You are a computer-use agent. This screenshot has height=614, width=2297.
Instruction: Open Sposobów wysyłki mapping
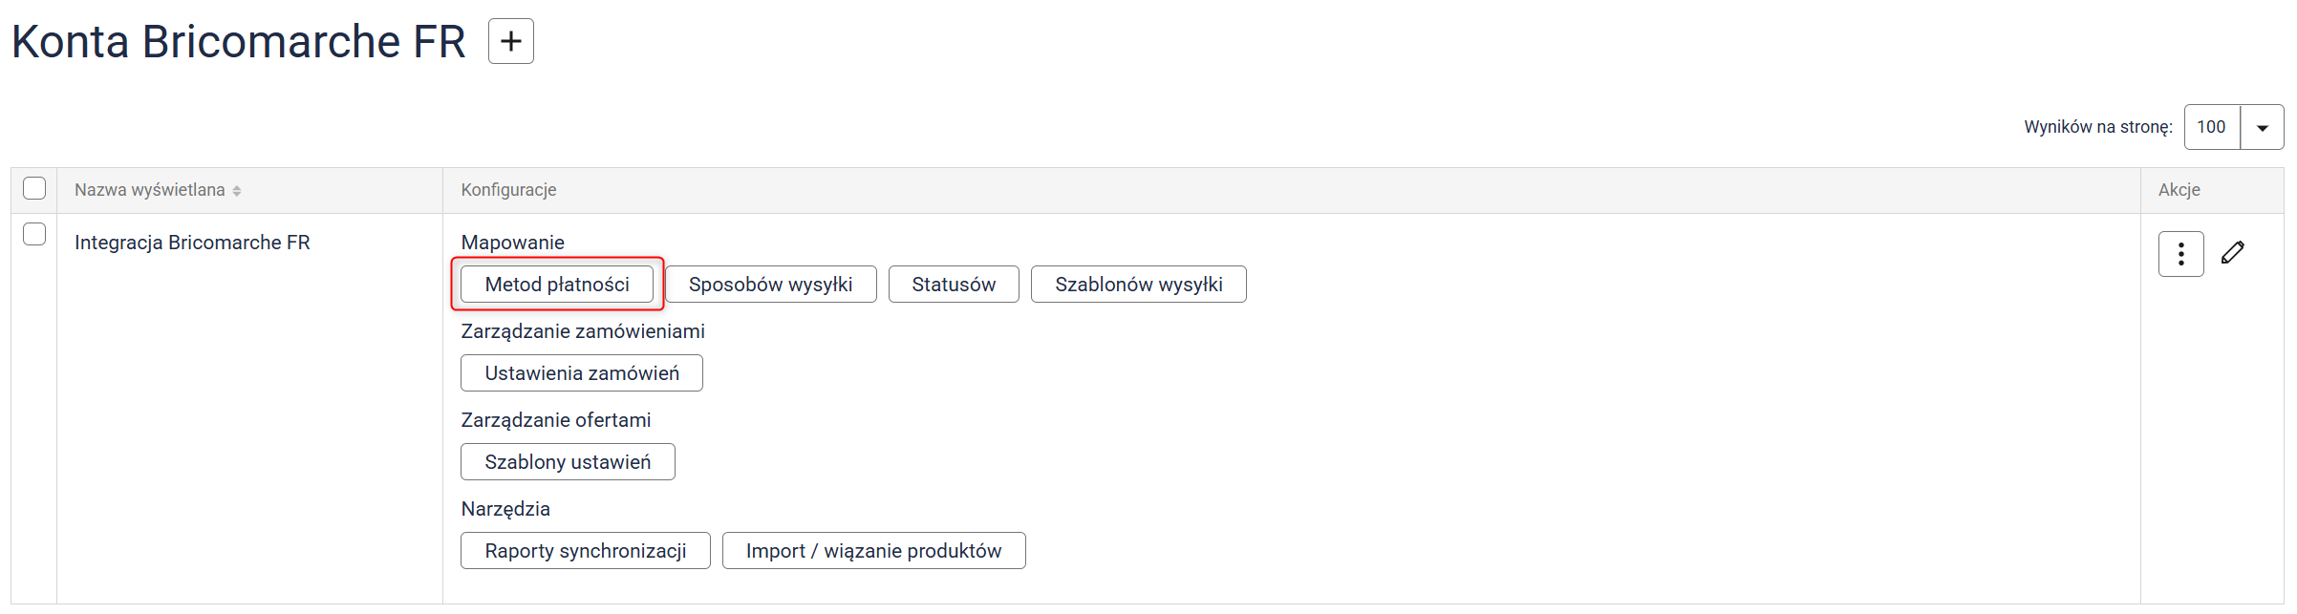click(770, 285)
